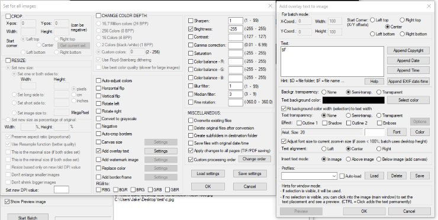This screenshot has width=438, height=220.
Task: Enable the CROP checkbox
Action: (8, 17)
